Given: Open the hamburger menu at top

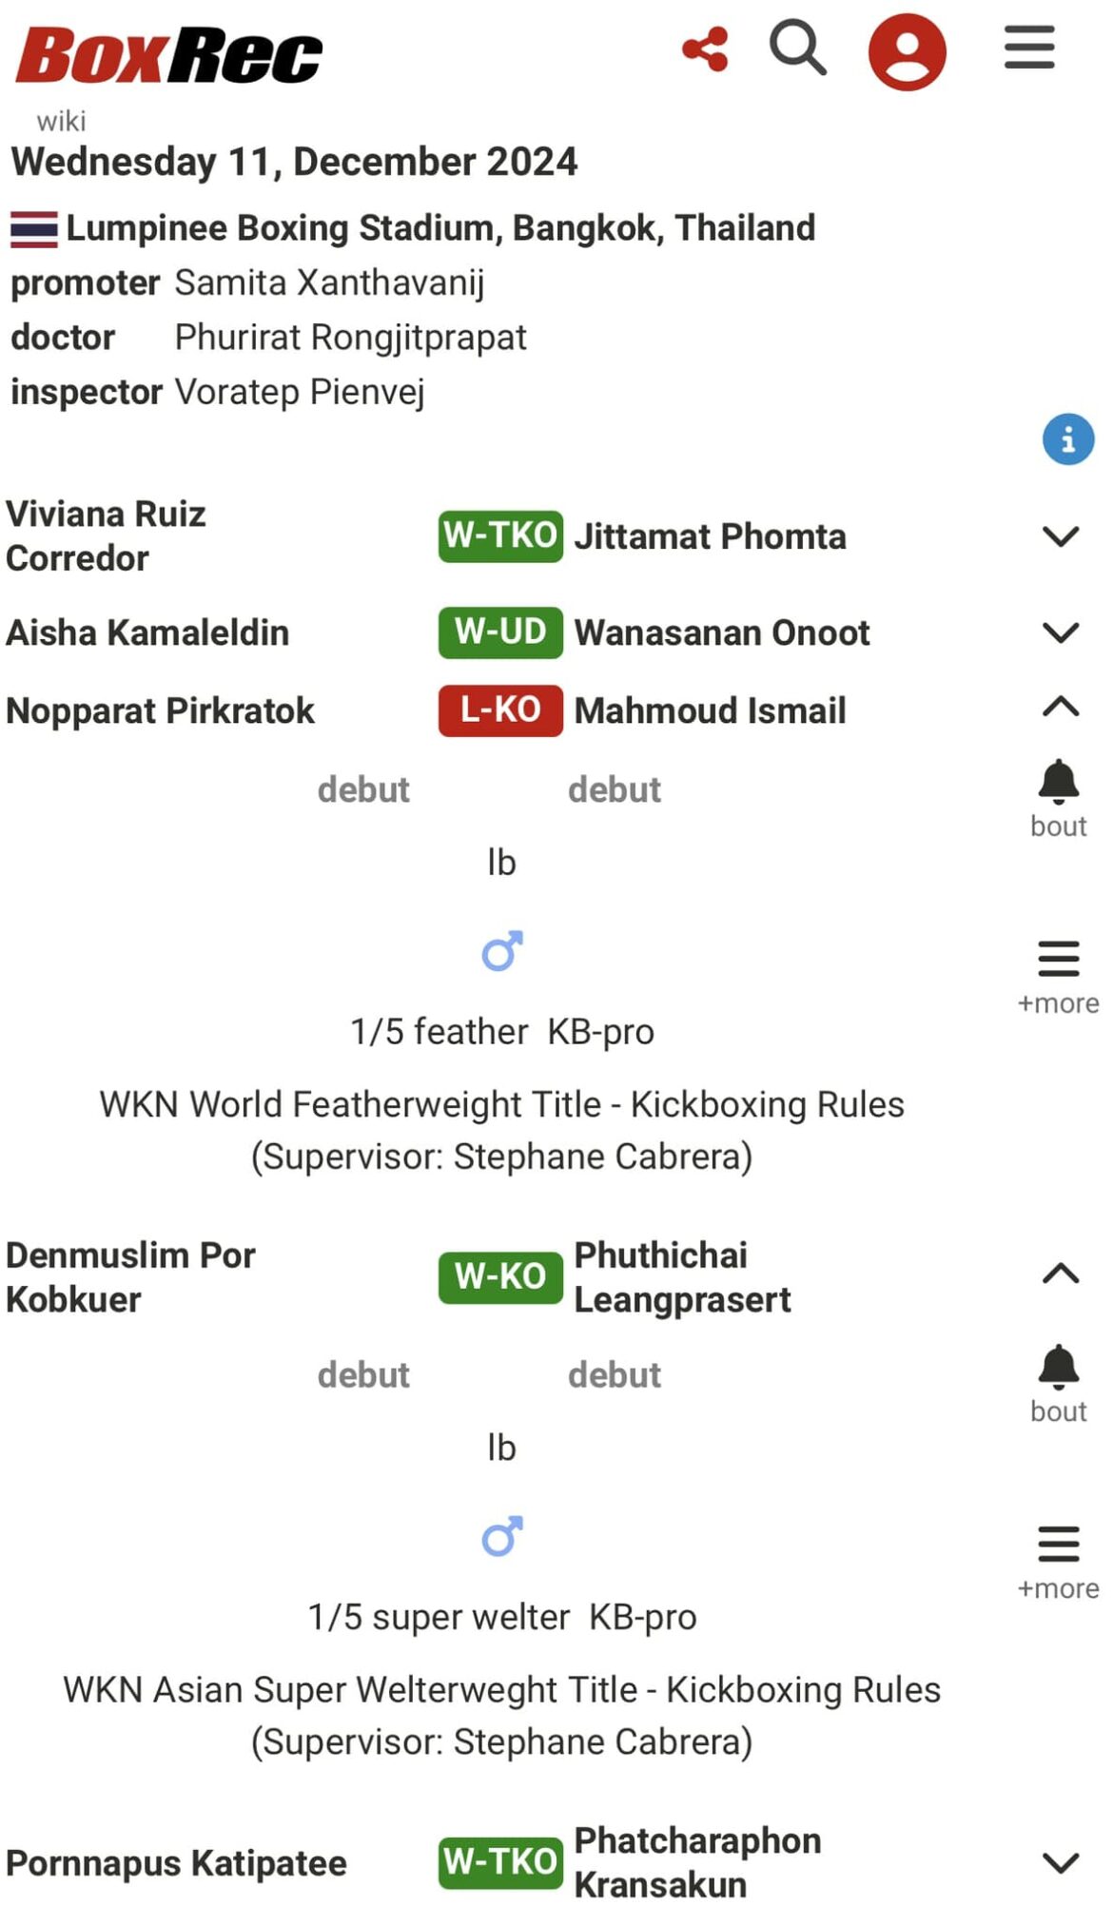Looking at the screenshot, I should [1029, 48].
